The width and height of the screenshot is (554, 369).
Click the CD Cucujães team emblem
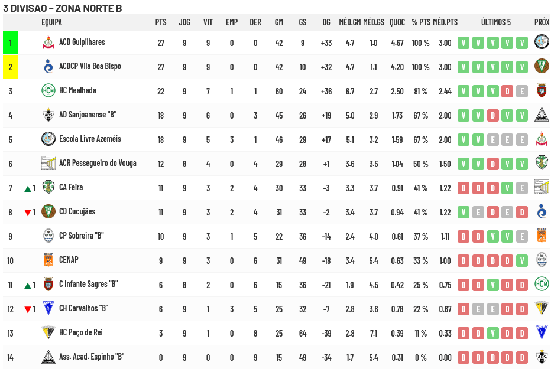coord(48,212)
